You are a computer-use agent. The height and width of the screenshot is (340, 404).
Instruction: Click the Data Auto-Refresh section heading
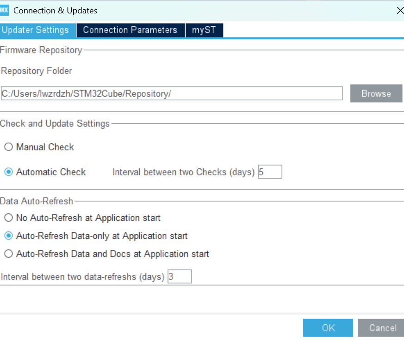tap(37, 201)
